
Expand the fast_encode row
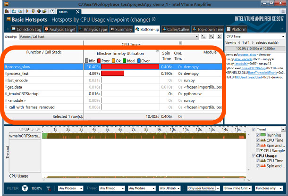pyautogui.click(x=6, y=80)
